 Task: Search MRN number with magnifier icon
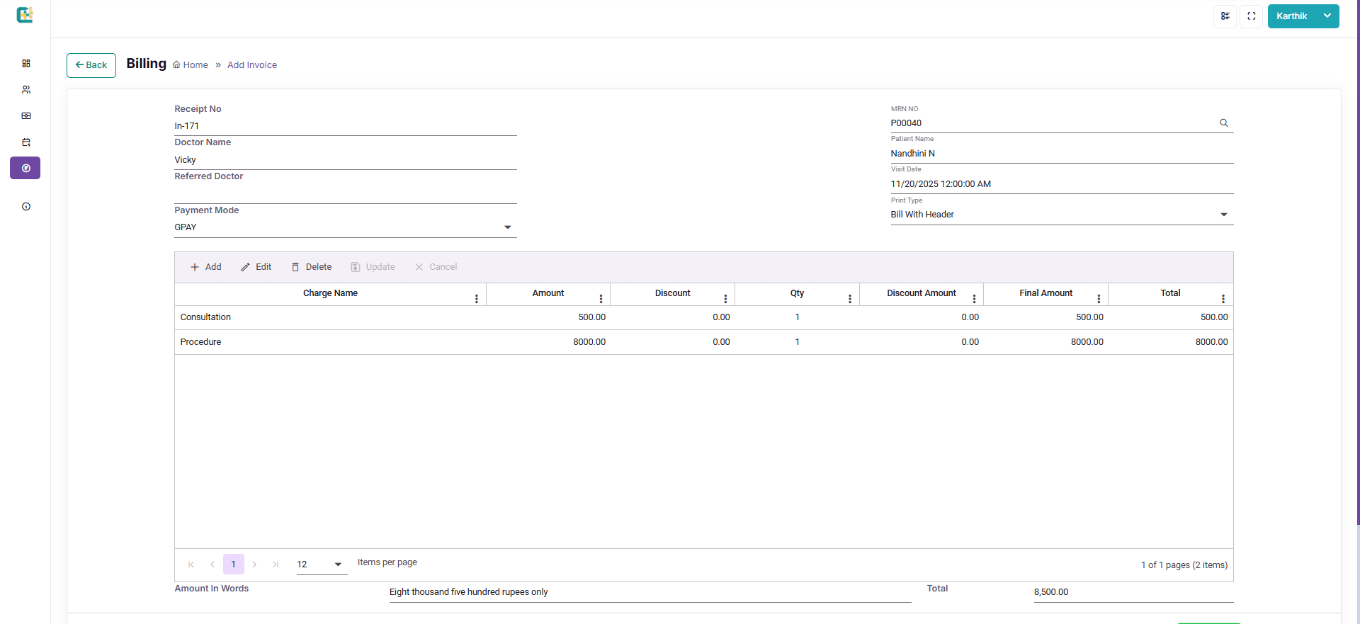coord(1224,123)
